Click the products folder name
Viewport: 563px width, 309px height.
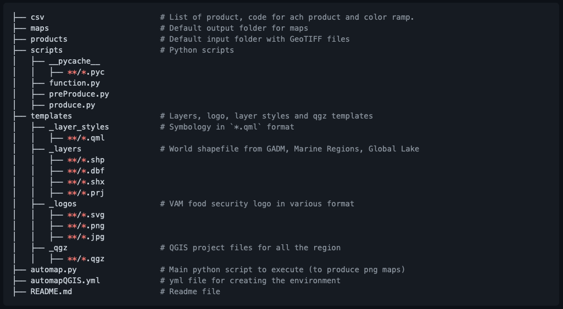click(49, 39)
